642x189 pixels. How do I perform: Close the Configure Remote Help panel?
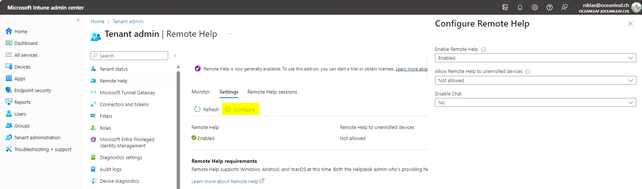pos(631,24)
